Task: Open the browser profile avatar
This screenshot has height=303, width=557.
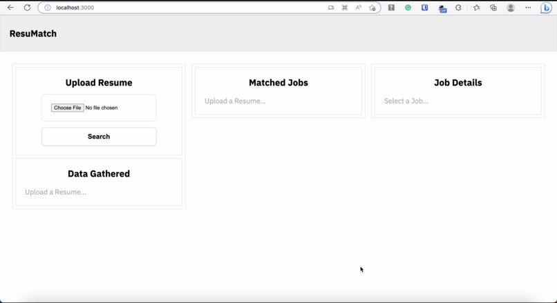Action: coord(511,8)
